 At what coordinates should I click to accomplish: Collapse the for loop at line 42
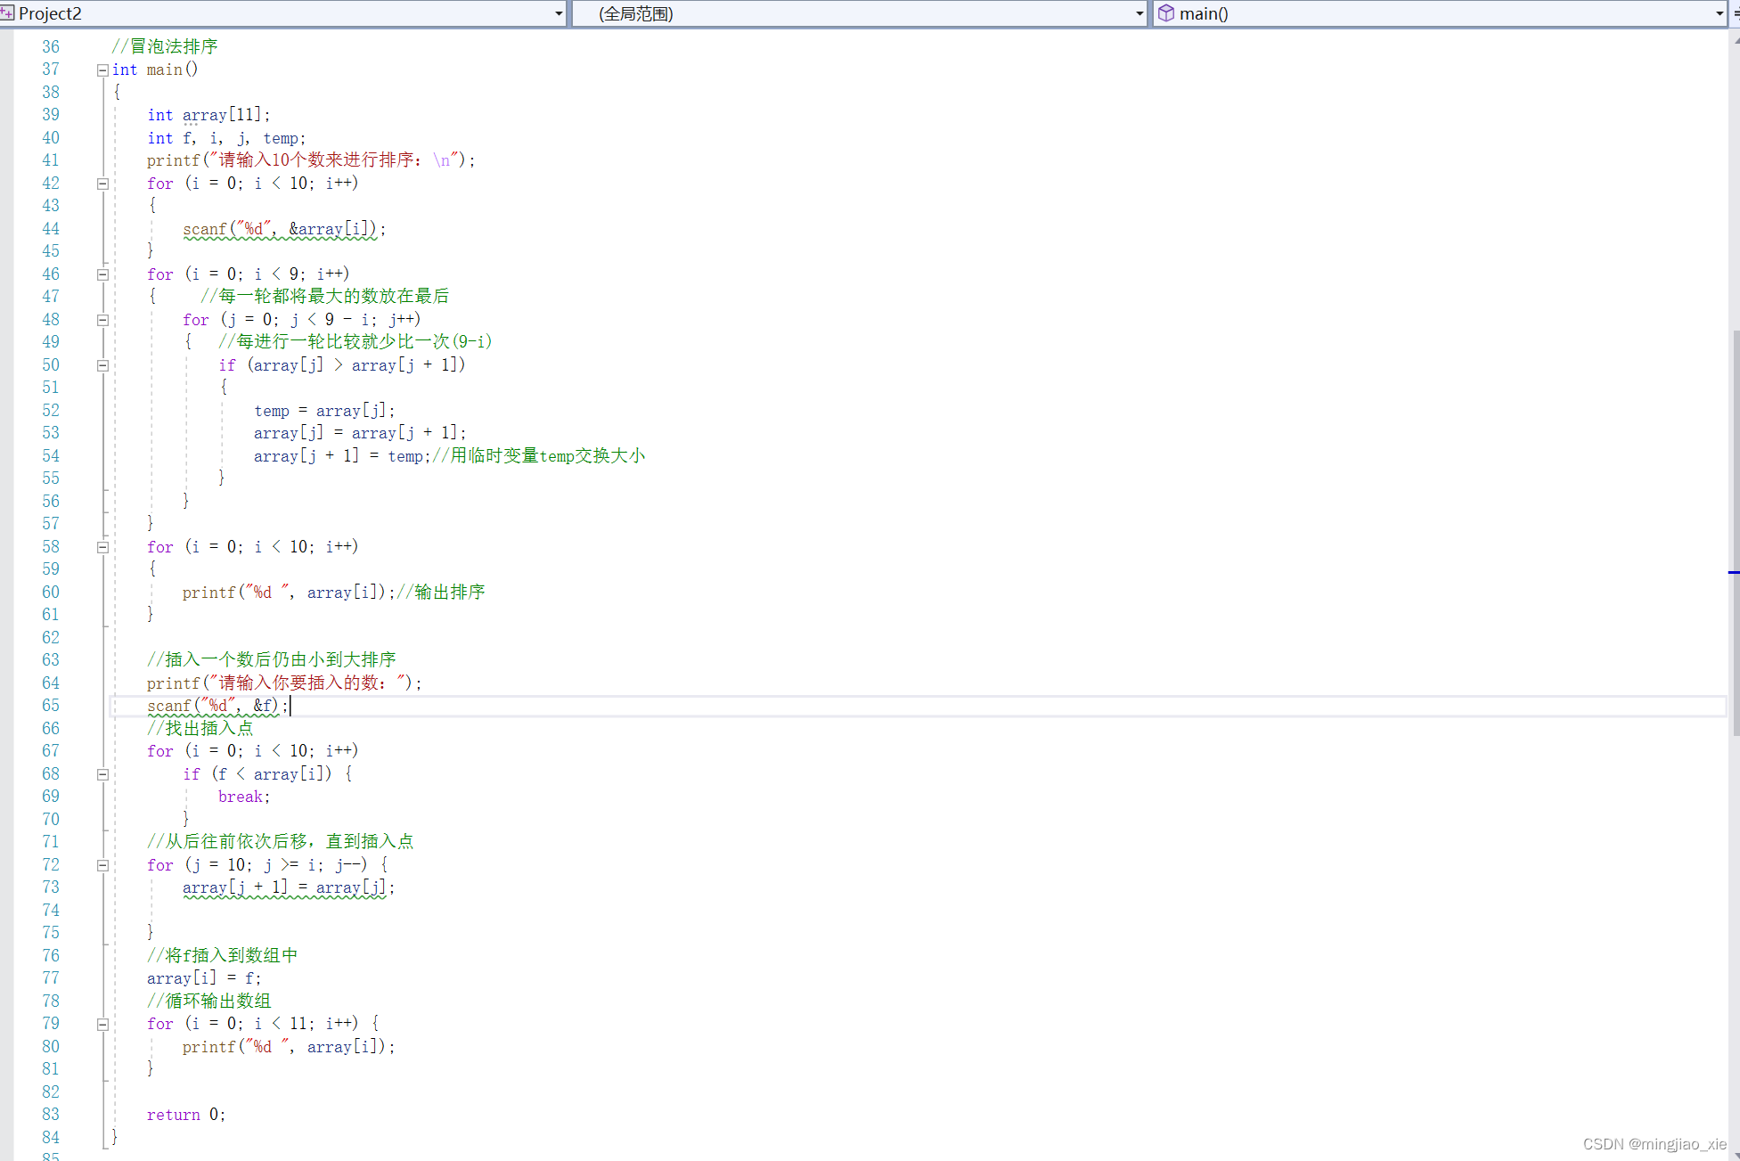(102, 184)
